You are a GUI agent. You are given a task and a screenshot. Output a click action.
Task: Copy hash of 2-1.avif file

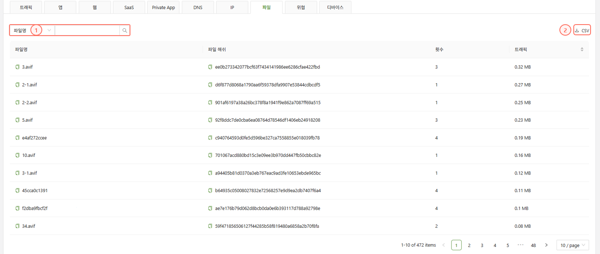(210, 85)
